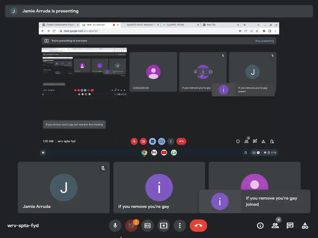Toggle inner captions button in shared screen

(x=152, y=141)
